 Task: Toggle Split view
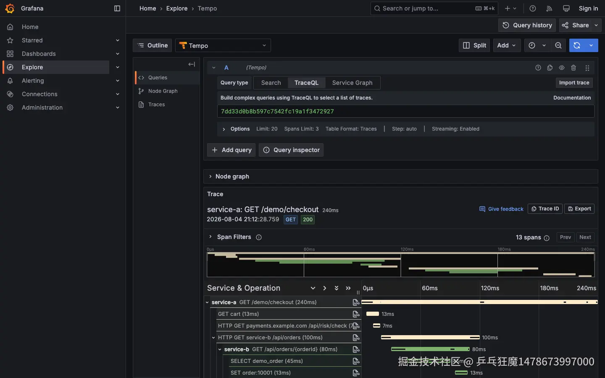pos(474,45)
